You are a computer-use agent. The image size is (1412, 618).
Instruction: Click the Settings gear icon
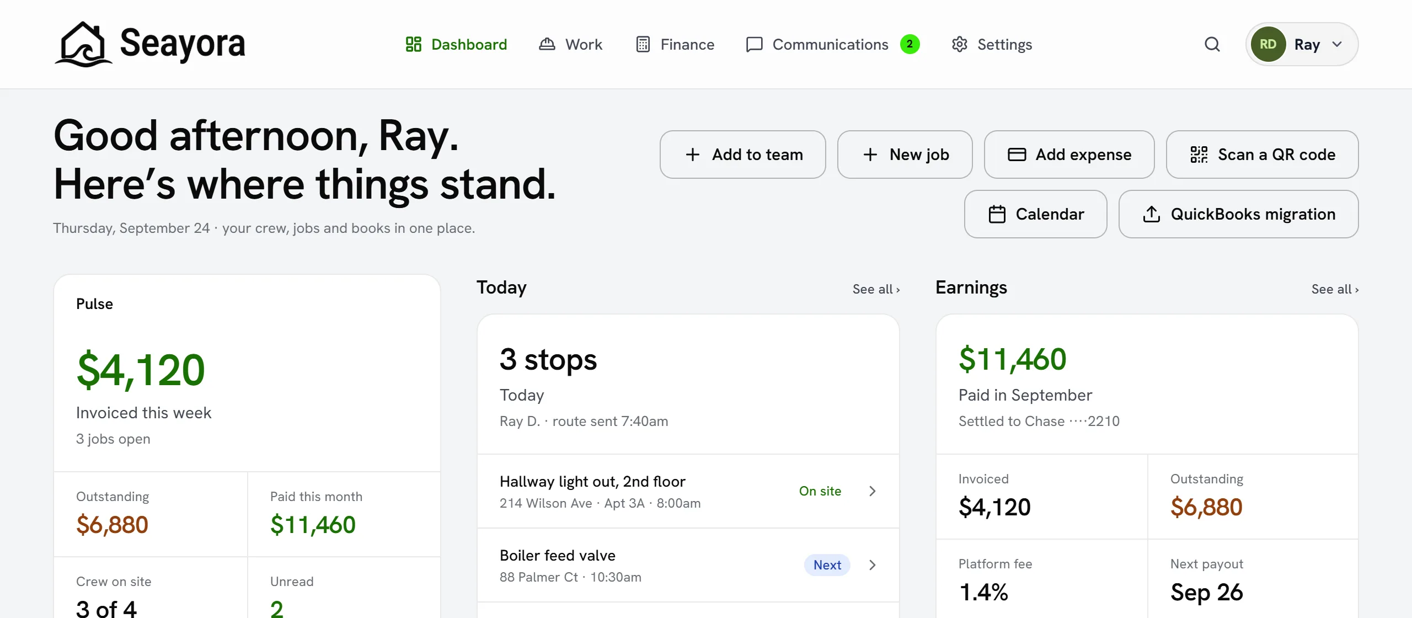point(960,44)
